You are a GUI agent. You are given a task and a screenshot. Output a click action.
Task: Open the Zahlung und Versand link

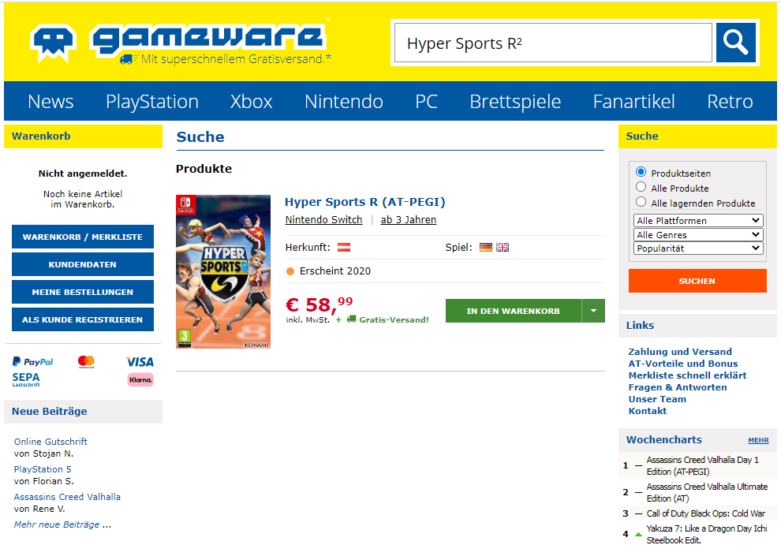680,352
